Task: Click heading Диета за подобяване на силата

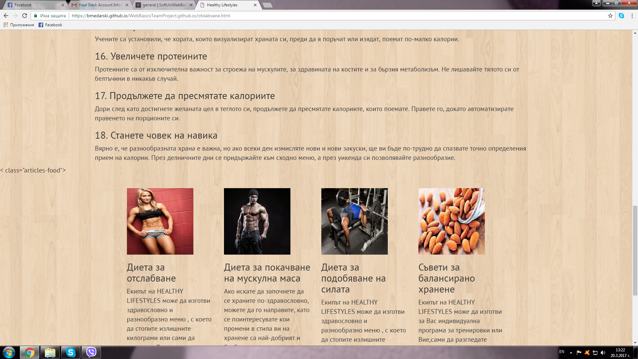Action: click(x=354, y=278)
